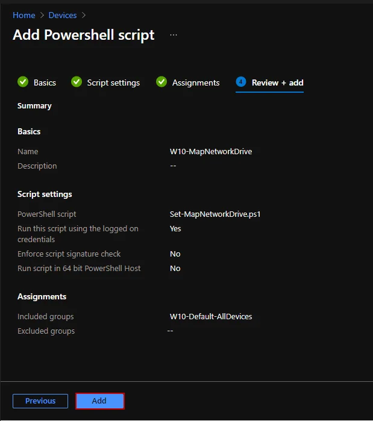Image resolution: width=373 pixels, height=421 pixels.
Task: Click the Script settings section heading
Action: [45, 194]
